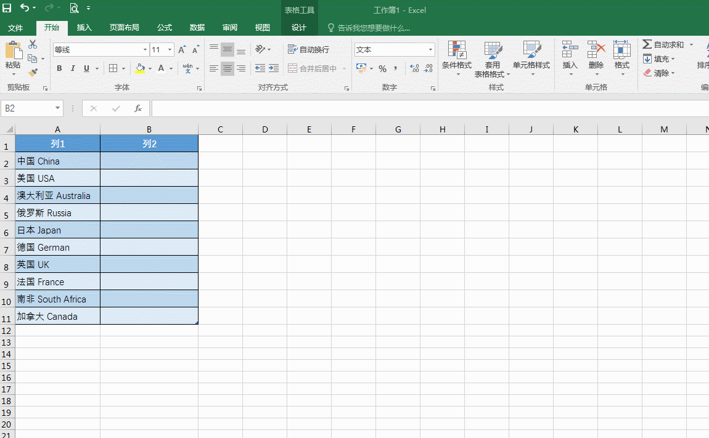
Task: Decrease font size with the smaller A icon
Action: (195, 50)
